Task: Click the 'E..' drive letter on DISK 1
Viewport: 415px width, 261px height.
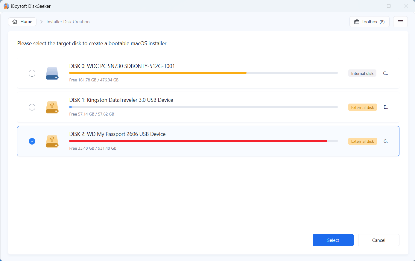Action: (386, 107)
